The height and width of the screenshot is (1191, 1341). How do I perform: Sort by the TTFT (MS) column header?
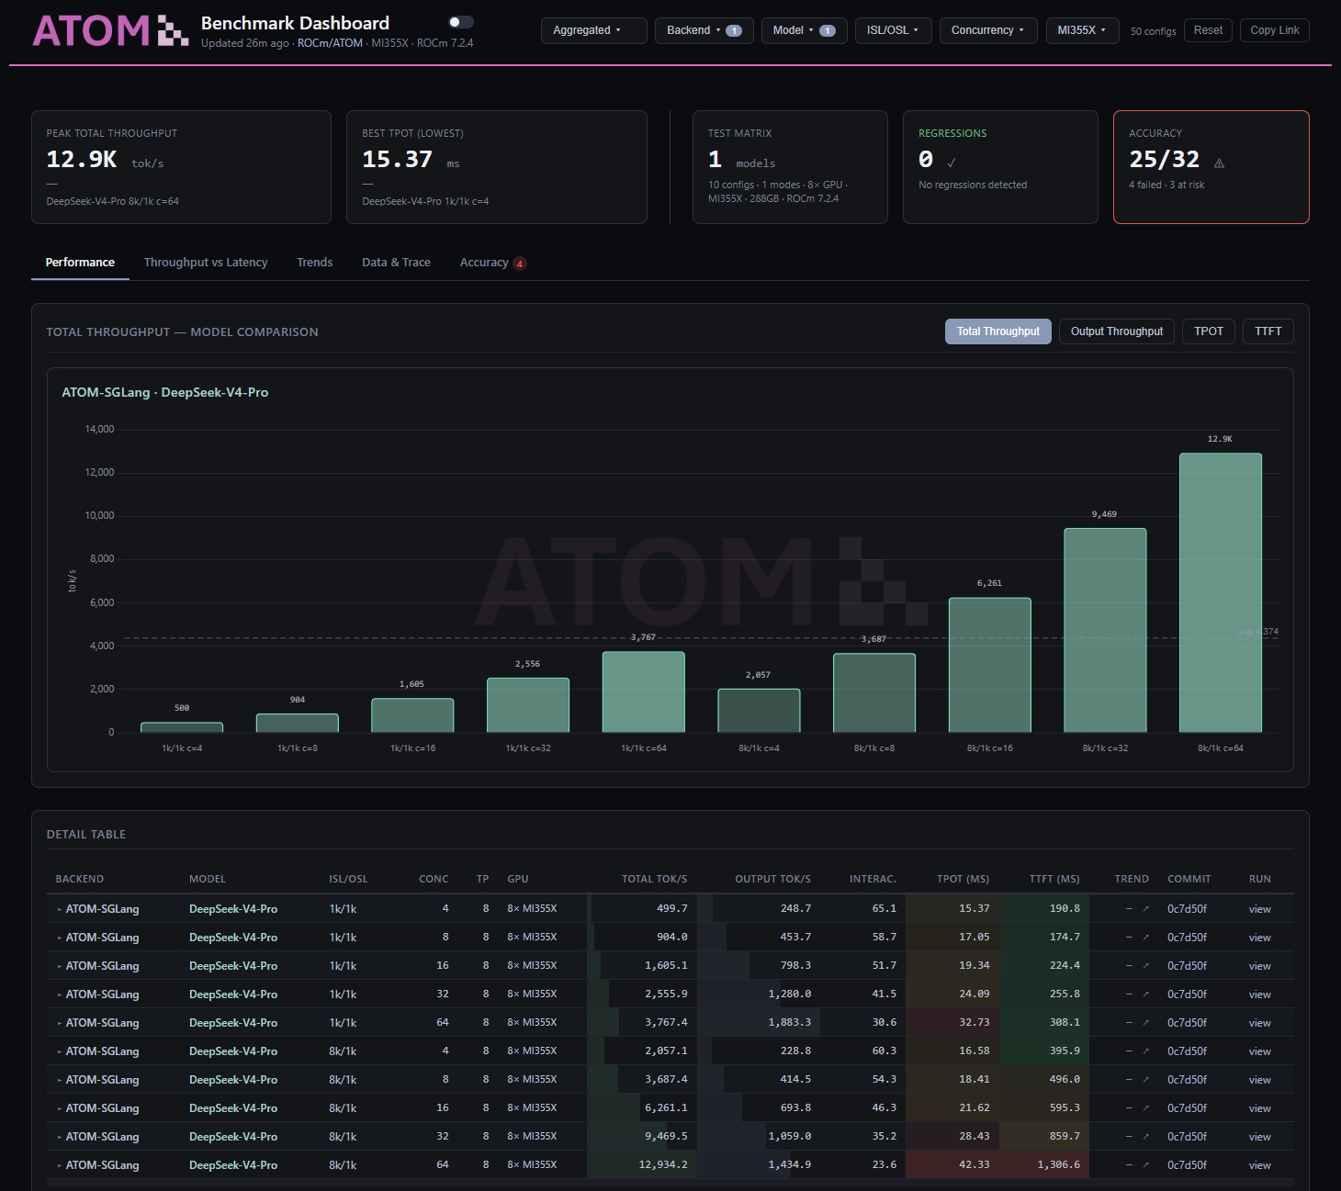tap(1054, 880)
